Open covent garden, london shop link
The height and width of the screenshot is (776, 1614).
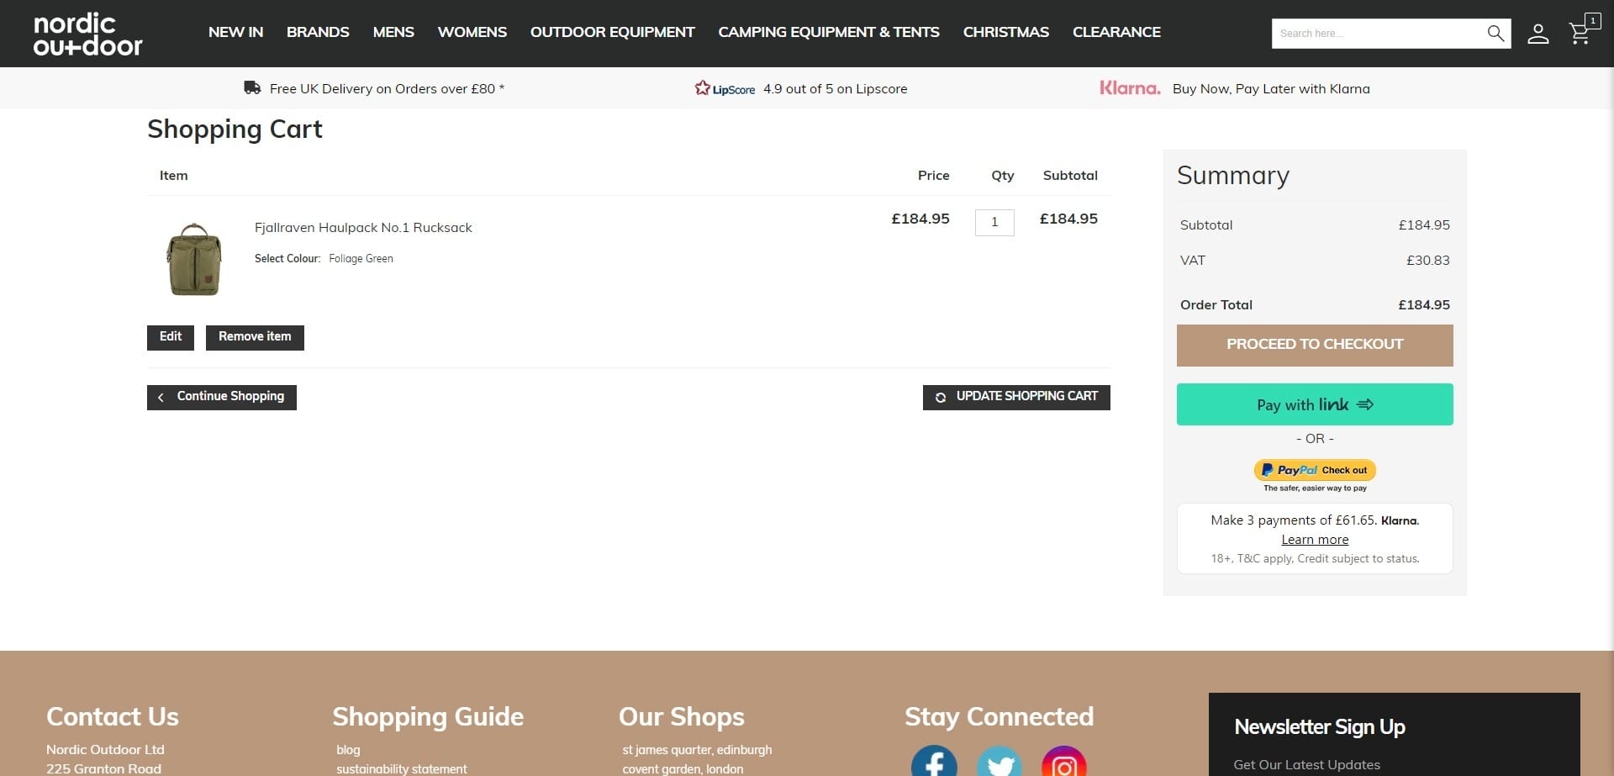[683, 769]
